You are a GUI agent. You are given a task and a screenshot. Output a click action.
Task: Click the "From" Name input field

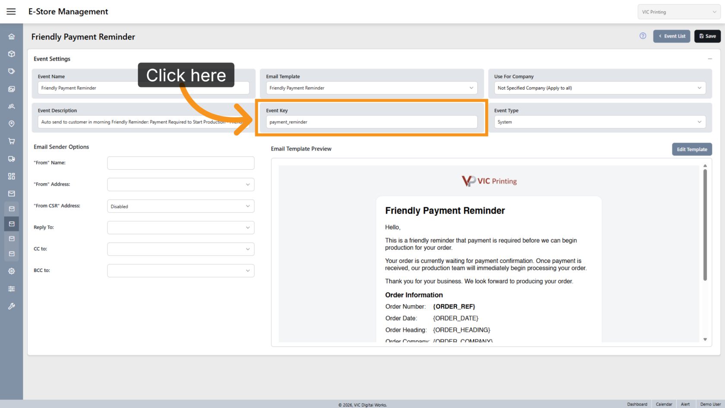pyautogui.click(x=181, y=163)
